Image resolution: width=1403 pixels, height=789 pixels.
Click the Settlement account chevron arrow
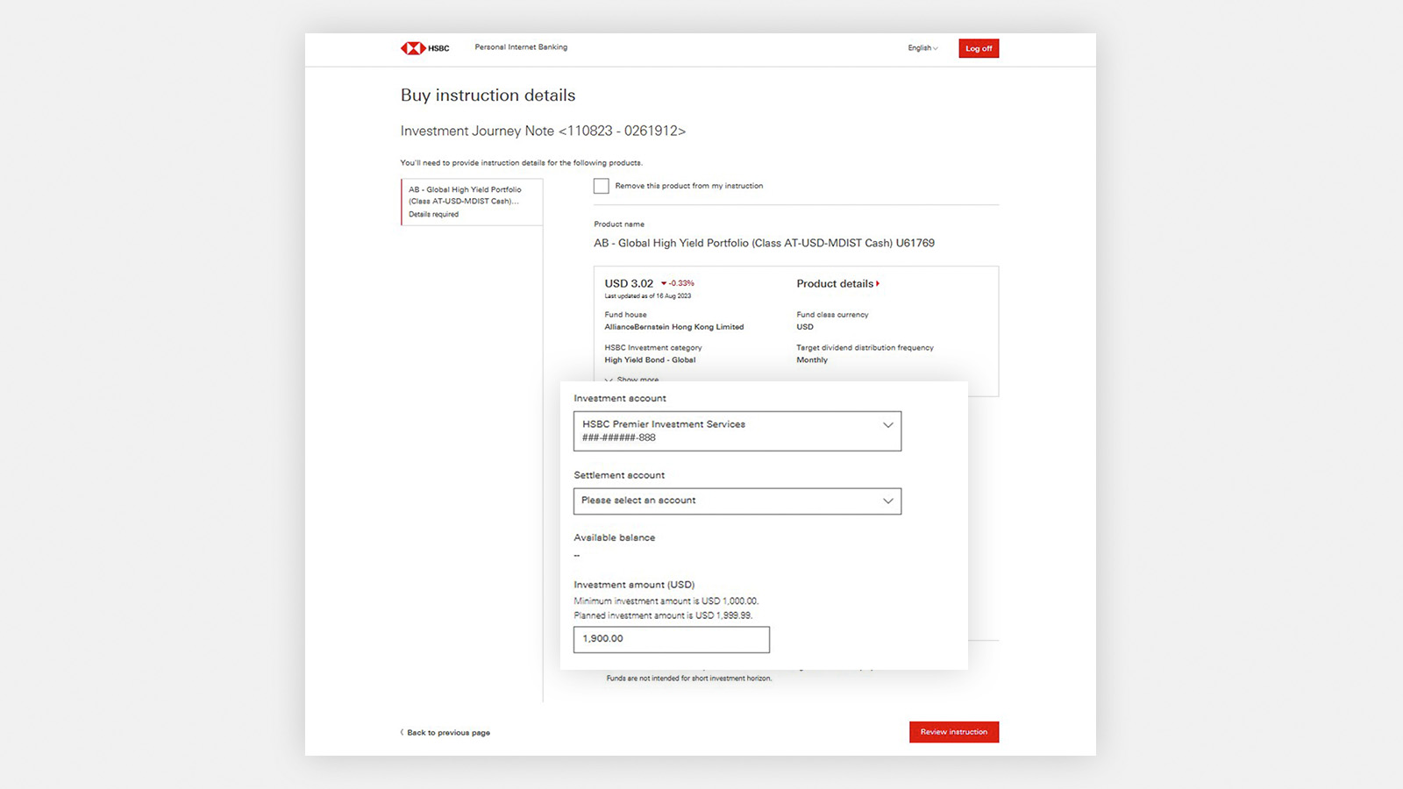pos(887,501)
